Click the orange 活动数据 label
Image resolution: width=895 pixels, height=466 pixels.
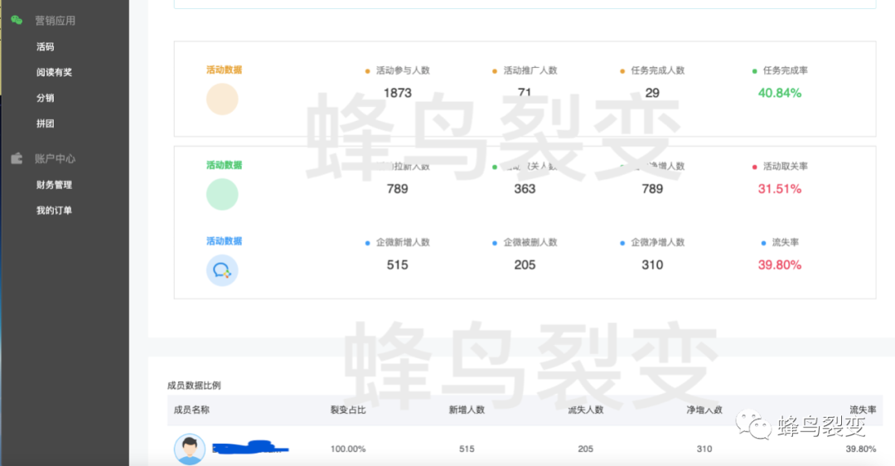225,70
